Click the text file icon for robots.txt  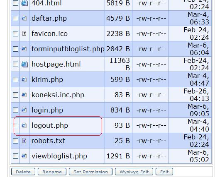24,141
